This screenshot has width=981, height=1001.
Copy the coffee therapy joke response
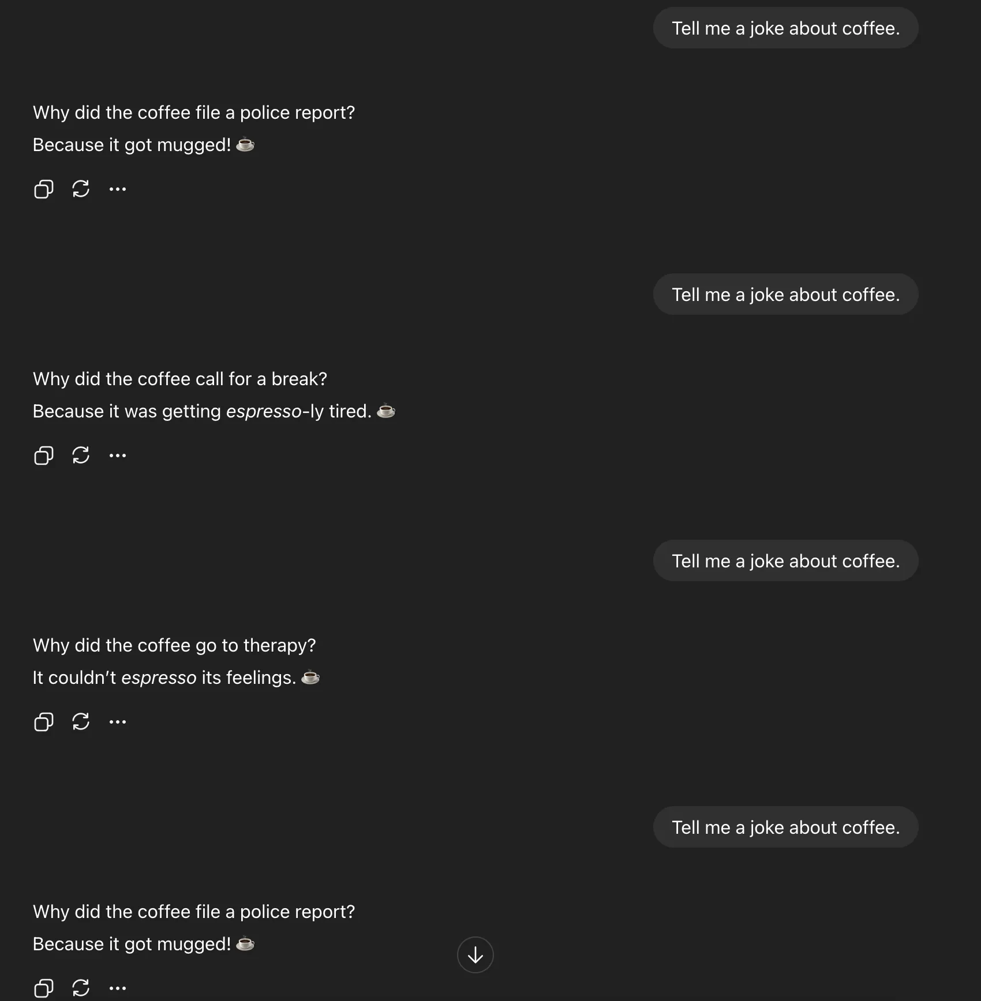point(44,722)
